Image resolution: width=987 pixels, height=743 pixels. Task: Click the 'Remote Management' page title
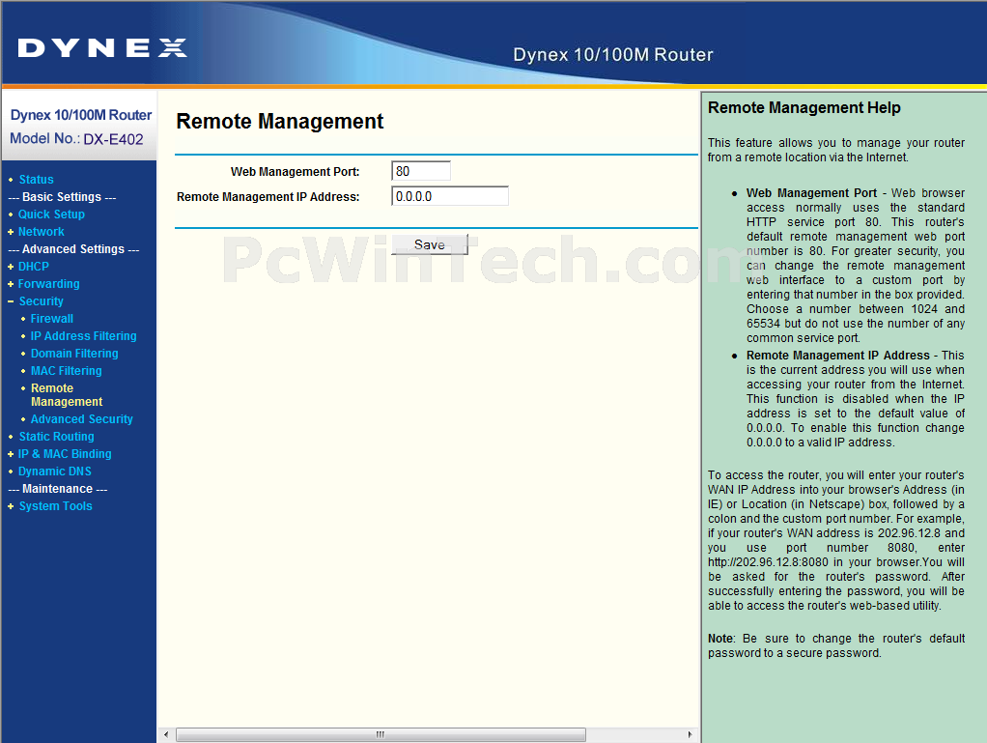coord(279,121)
